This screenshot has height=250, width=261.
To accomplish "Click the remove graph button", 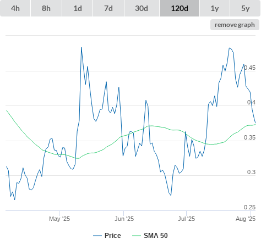I will 235,25.
